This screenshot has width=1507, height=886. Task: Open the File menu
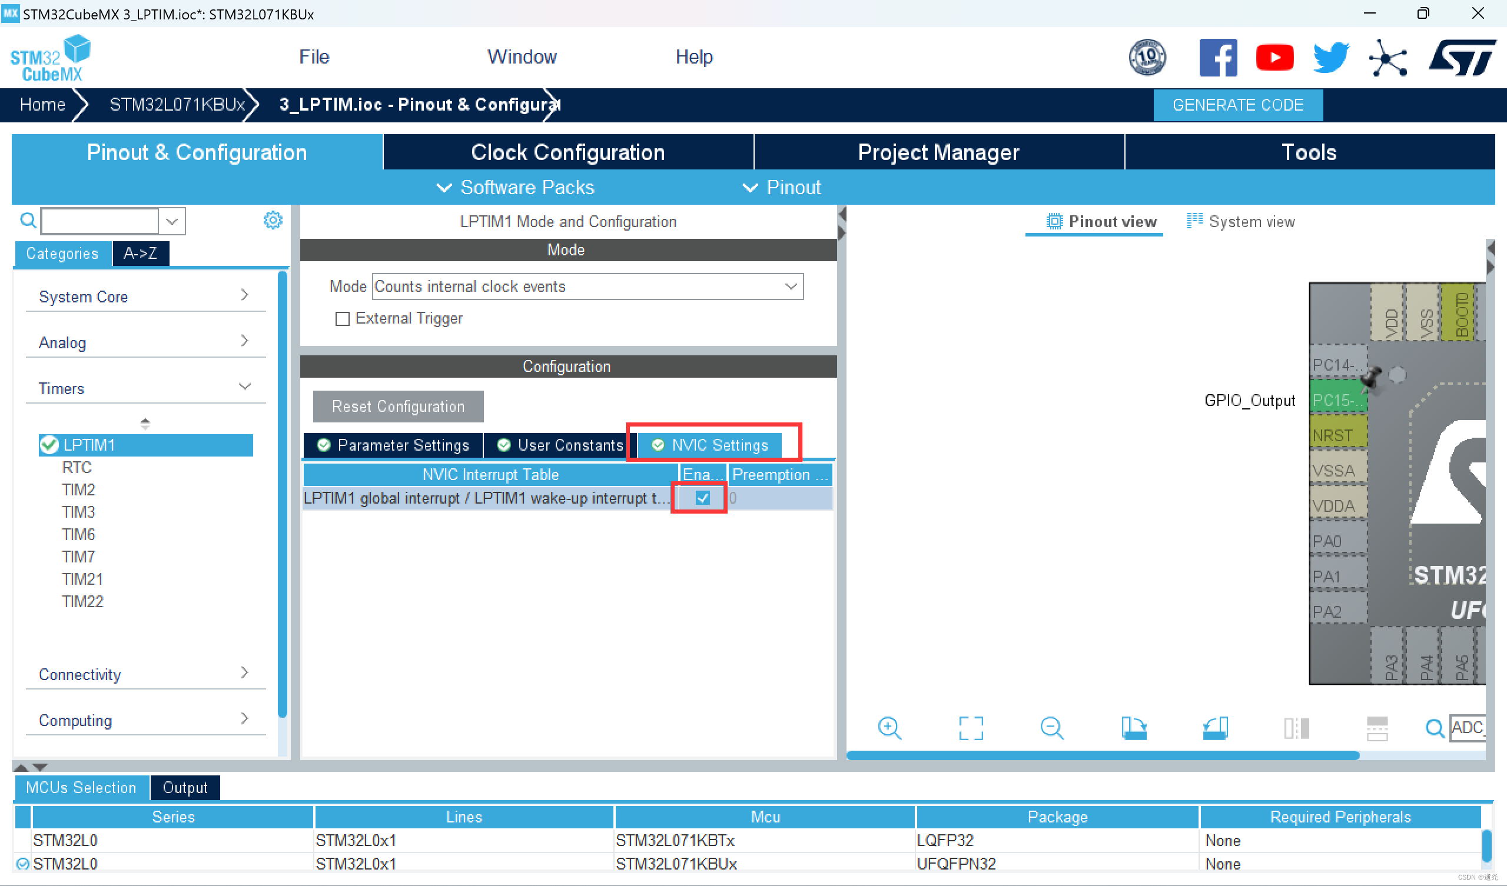pos(314,57)
